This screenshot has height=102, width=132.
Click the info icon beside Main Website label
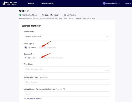[64, 89]
